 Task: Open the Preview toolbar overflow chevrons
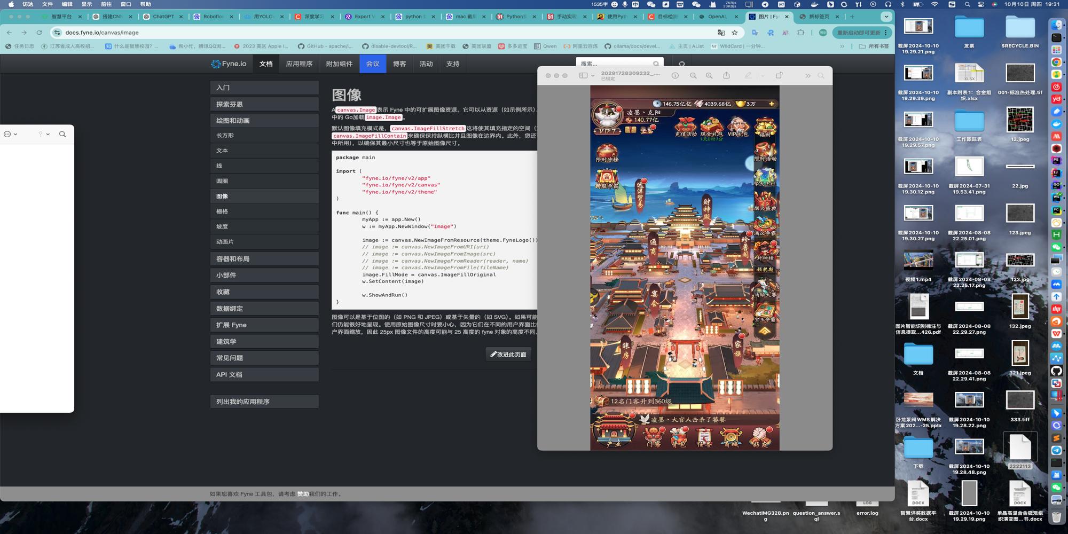pyautogui.click(x=807, y=76)
